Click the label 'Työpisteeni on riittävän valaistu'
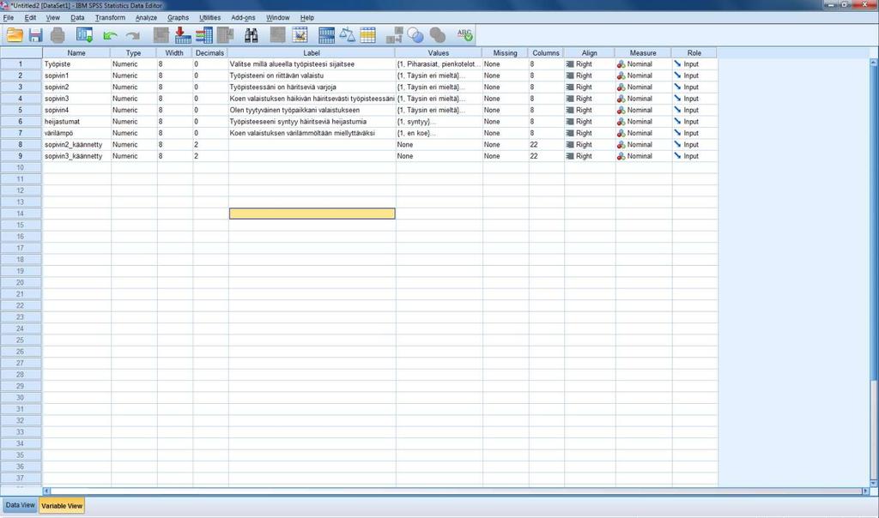This screenshot has width=879, height=518. [x=276, y=75]
